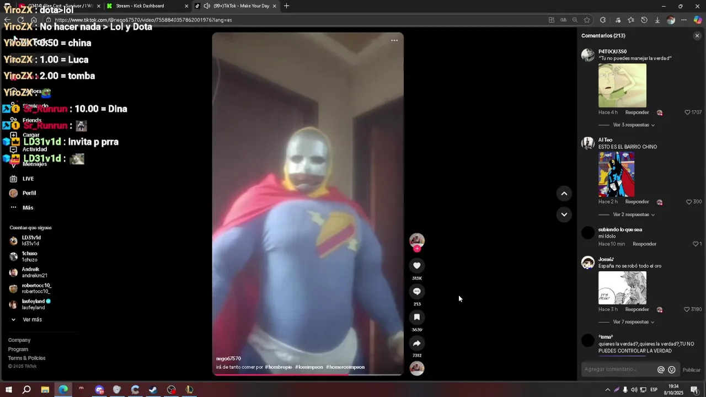Reply to Al Teo's comment
This screenshot has width=706, height=397.
[637, 202]
